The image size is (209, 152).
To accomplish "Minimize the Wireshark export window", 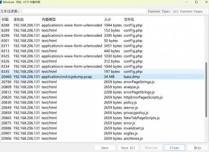I will pyautogui.click(x=186, y=2).
